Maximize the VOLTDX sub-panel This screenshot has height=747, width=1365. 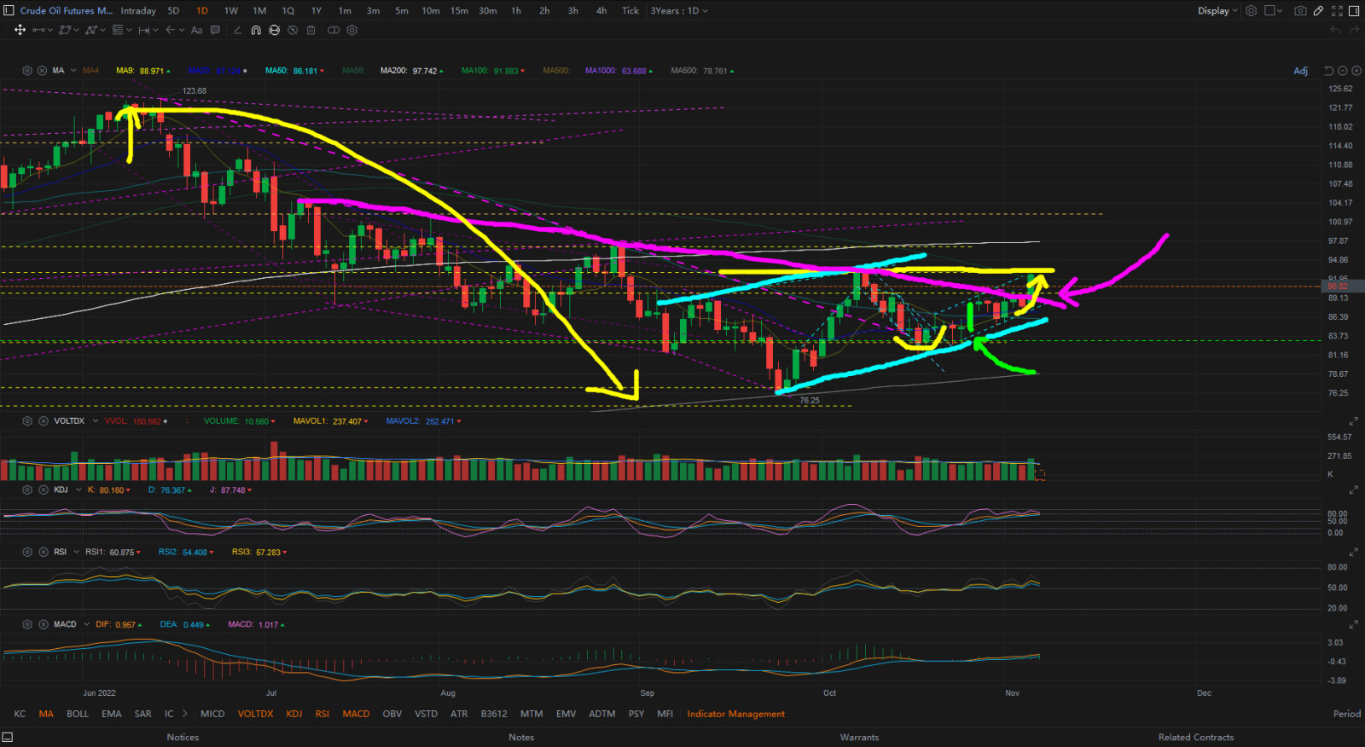(x=1353, y=421)
